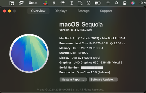Click 16 GB 2667 MHz DDR4 memory value
The height and width of the screenshot is (93, 146).
coord(88,48)
